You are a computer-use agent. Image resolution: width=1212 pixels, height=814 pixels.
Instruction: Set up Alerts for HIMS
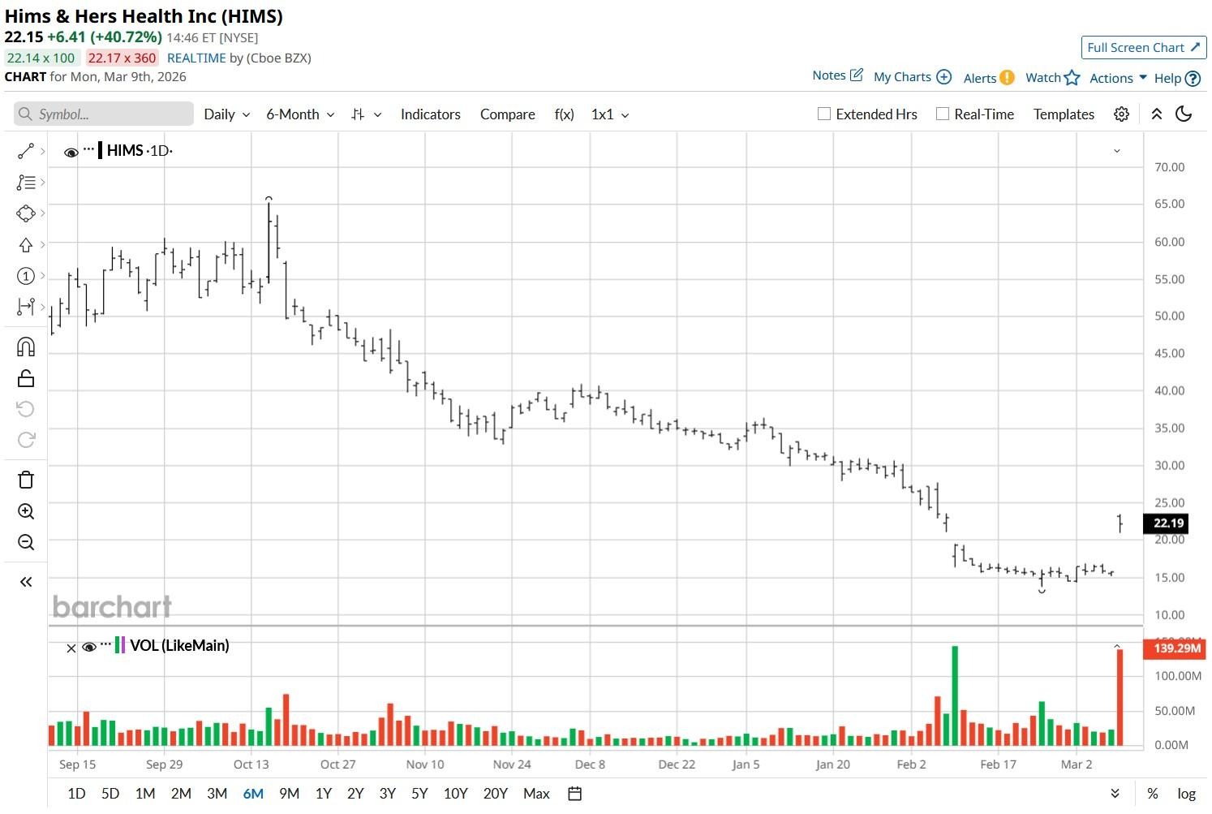click(989, 78)
